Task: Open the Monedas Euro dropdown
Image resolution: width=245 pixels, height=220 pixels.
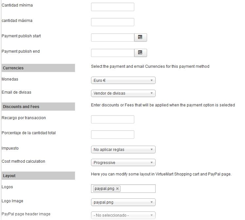Action: [123, 80]
